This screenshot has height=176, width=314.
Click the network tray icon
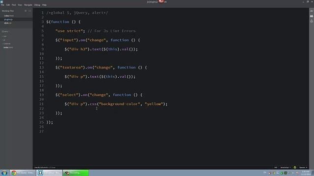pos(289,173)
